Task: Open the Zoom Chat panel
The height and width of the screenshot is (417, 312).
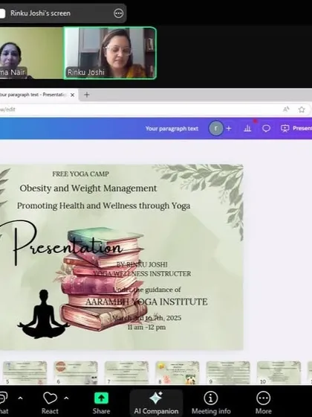Action: click(4, 403)
